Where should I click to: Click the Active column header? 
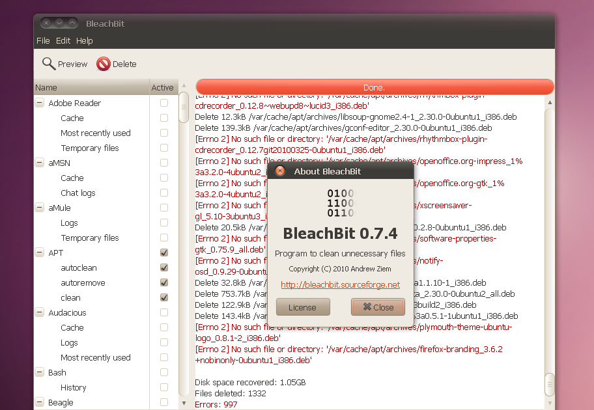click(x=163, y=87)
